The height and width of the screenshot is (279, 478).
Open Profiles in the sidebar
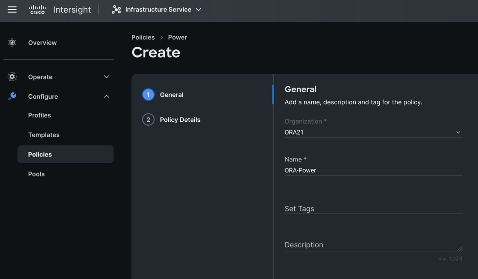coord(40,115)
